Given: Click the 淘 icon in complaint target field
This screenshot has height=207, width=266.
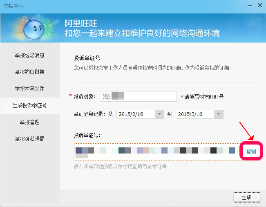Looking at the screenshot, I should click(106, 96).
